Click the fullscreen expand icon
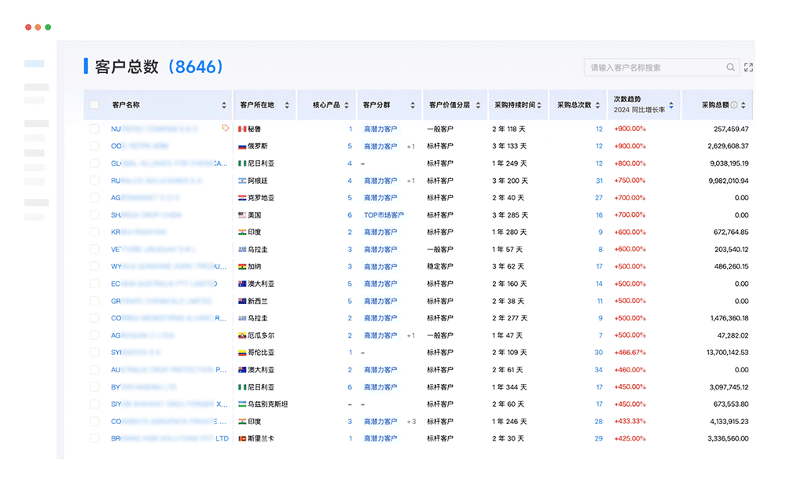 point(748,68)
